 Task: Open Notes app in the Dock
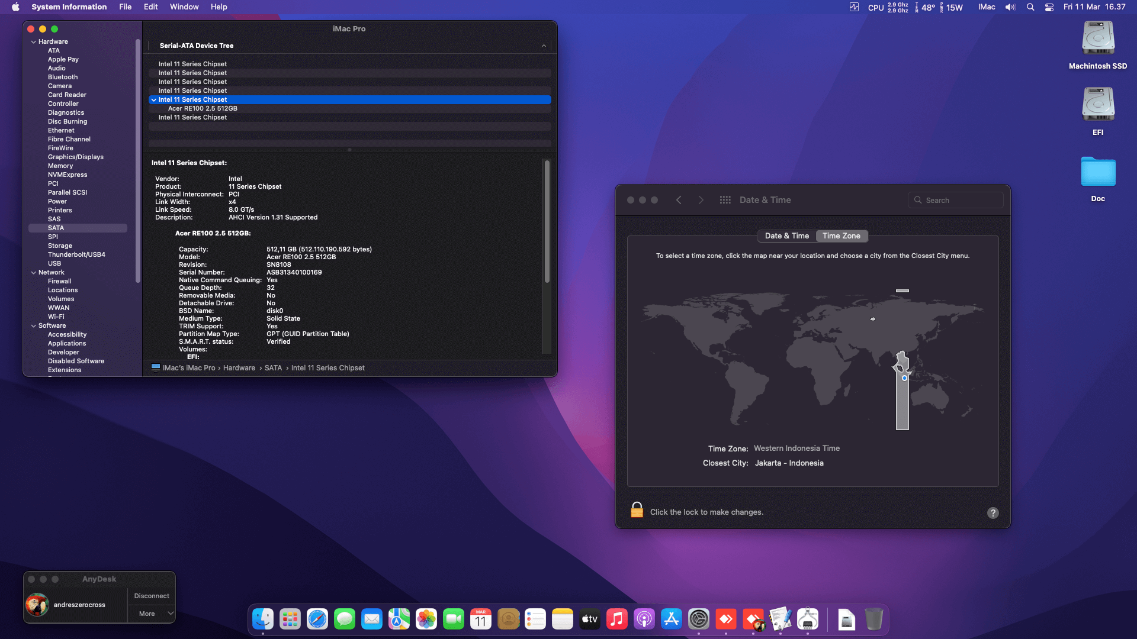coord(563,619)
